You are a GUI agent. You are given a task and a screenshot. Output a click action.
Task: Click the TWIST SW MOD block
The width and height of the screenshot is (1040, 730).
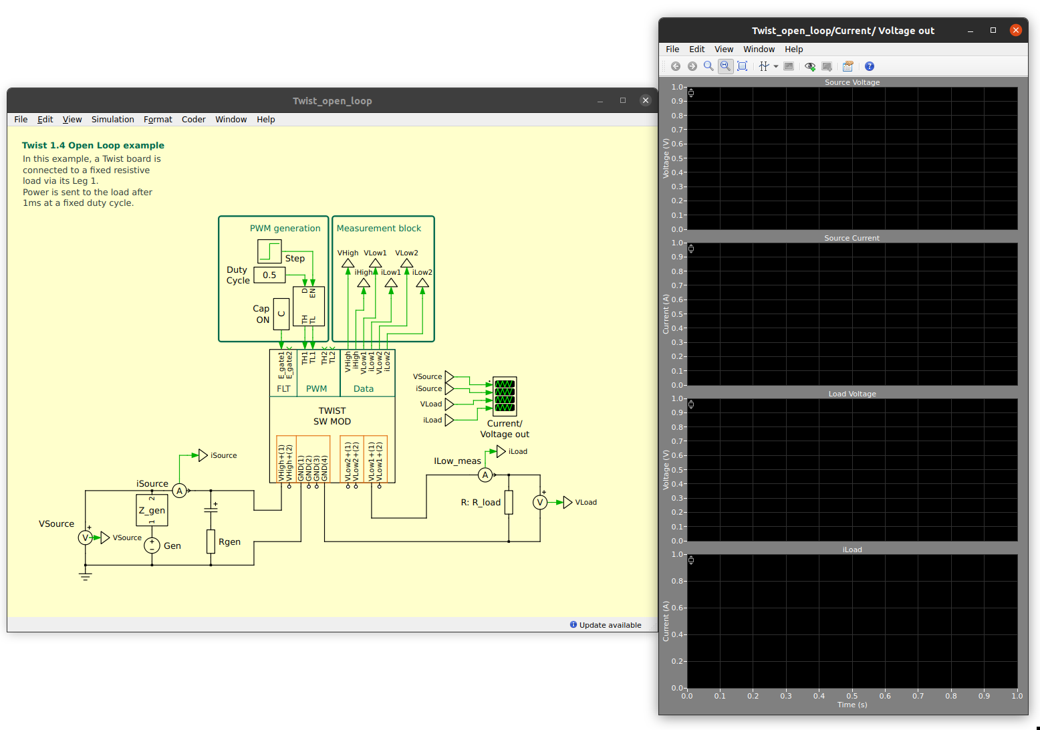(x=332, y=416)
